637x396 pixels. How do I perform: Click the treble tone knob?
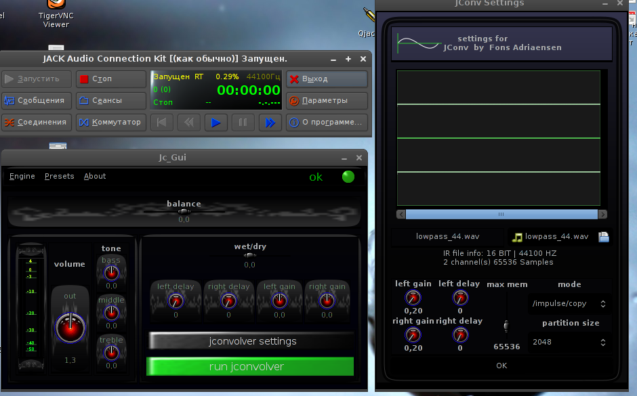(111, 353)
